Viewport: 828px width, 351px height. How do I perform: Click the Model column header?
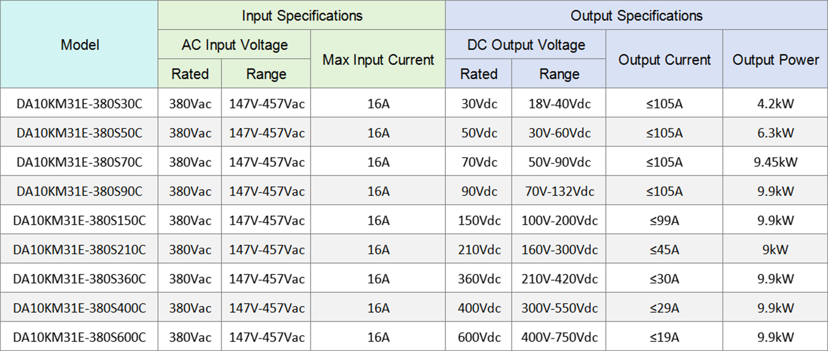[80, 45]
